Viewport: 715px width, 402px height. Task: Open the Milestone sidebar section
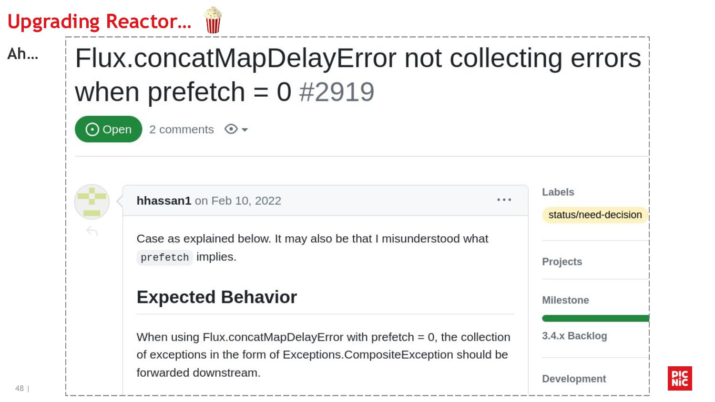coord(565,300)
